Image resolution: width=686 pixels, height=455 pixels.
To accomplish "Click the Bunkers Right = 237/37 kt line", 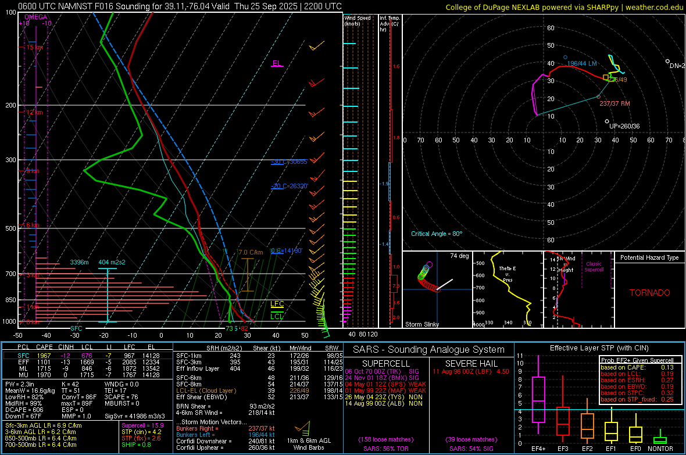I will pos(226,428).
